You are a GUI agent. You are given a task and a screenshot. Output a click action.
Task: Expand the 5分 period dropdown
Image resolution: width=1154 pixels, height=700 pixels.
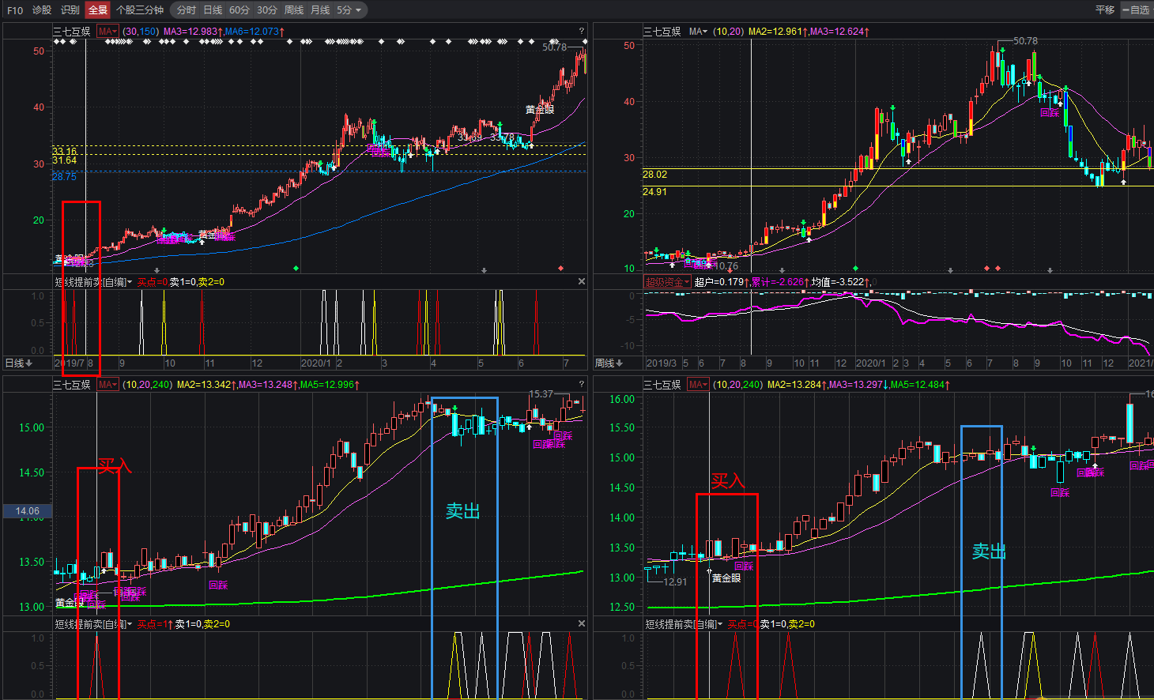coord(349,10)
